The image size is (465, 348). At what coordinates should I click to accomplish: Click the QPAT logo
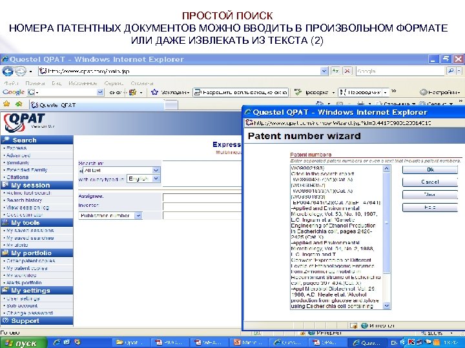[x=24, y=122]
